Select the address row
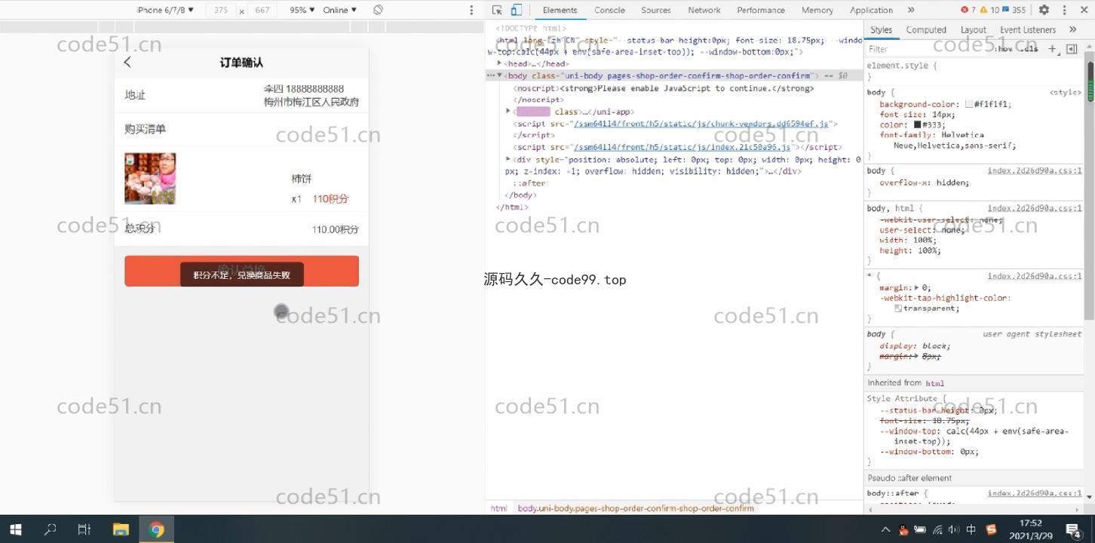 point(241,95)
